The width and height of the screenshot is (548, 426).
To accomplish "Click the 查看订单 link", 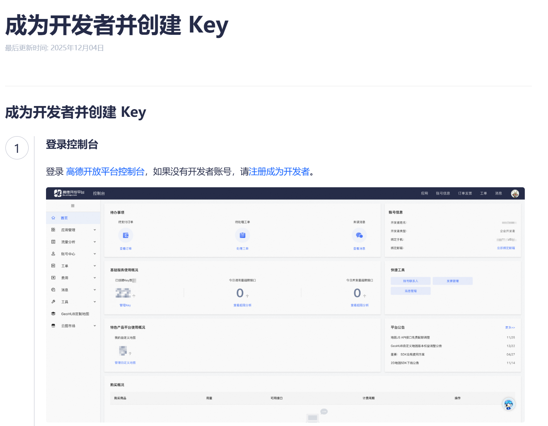I will 126,249.
